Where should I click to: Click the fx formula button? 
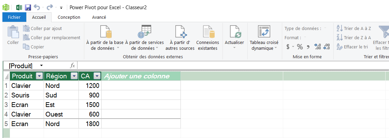coord(73,65)
